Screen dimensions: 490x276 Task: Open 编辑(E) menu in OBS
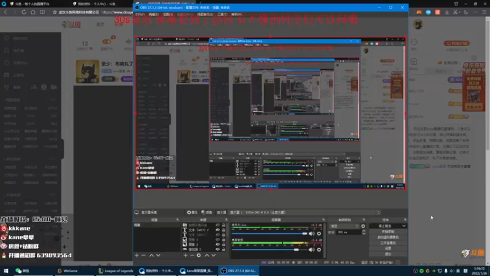coord(154,14)
